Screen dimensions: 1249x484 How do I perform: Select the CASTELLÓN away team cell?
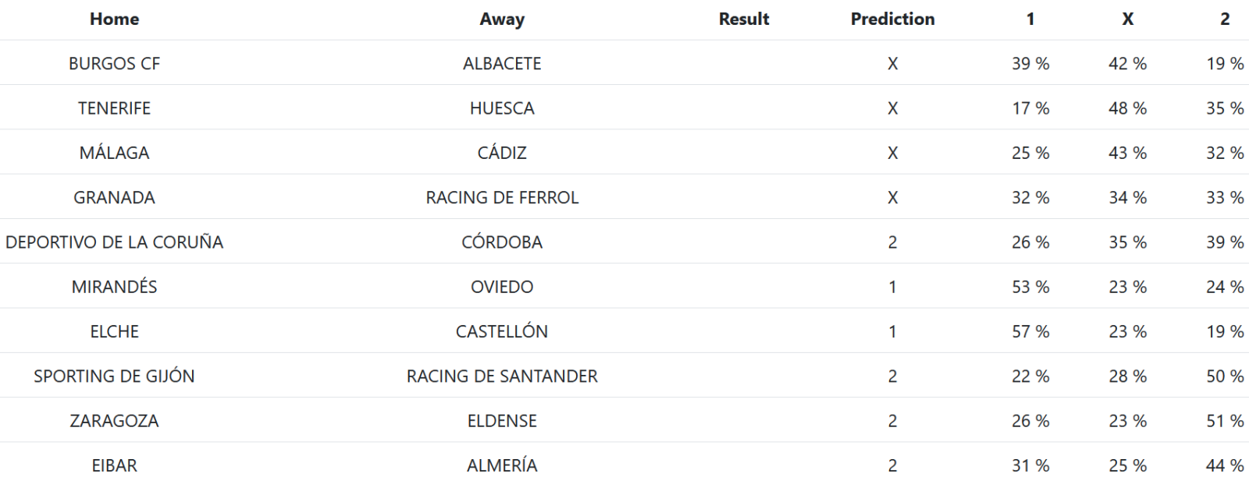pos(502,332)
